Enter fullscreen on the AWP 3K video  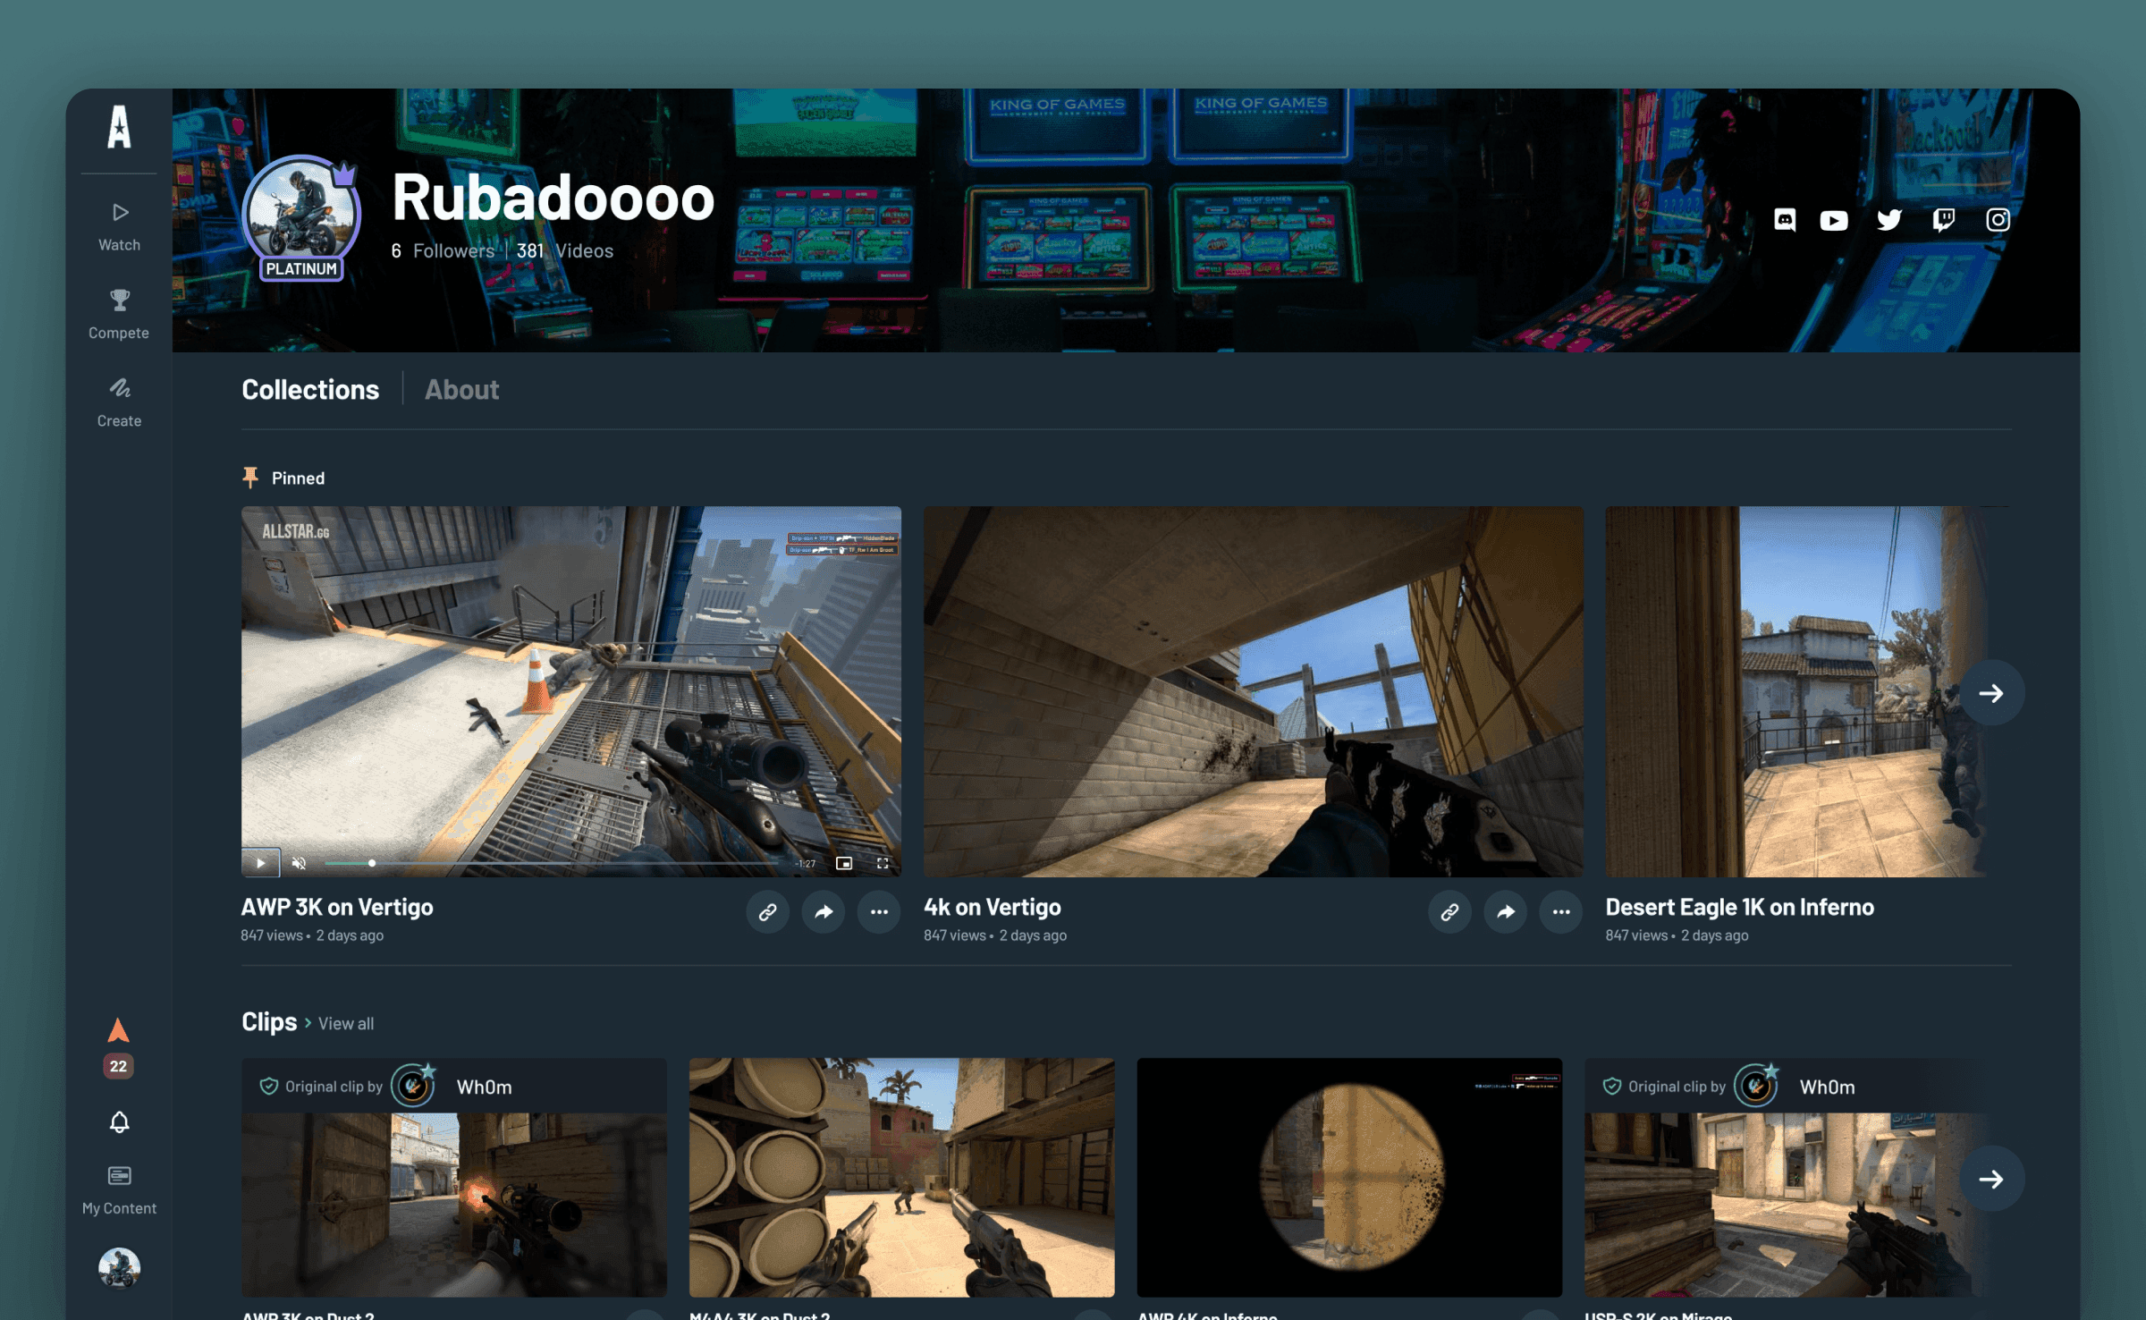tap(883, 863)
